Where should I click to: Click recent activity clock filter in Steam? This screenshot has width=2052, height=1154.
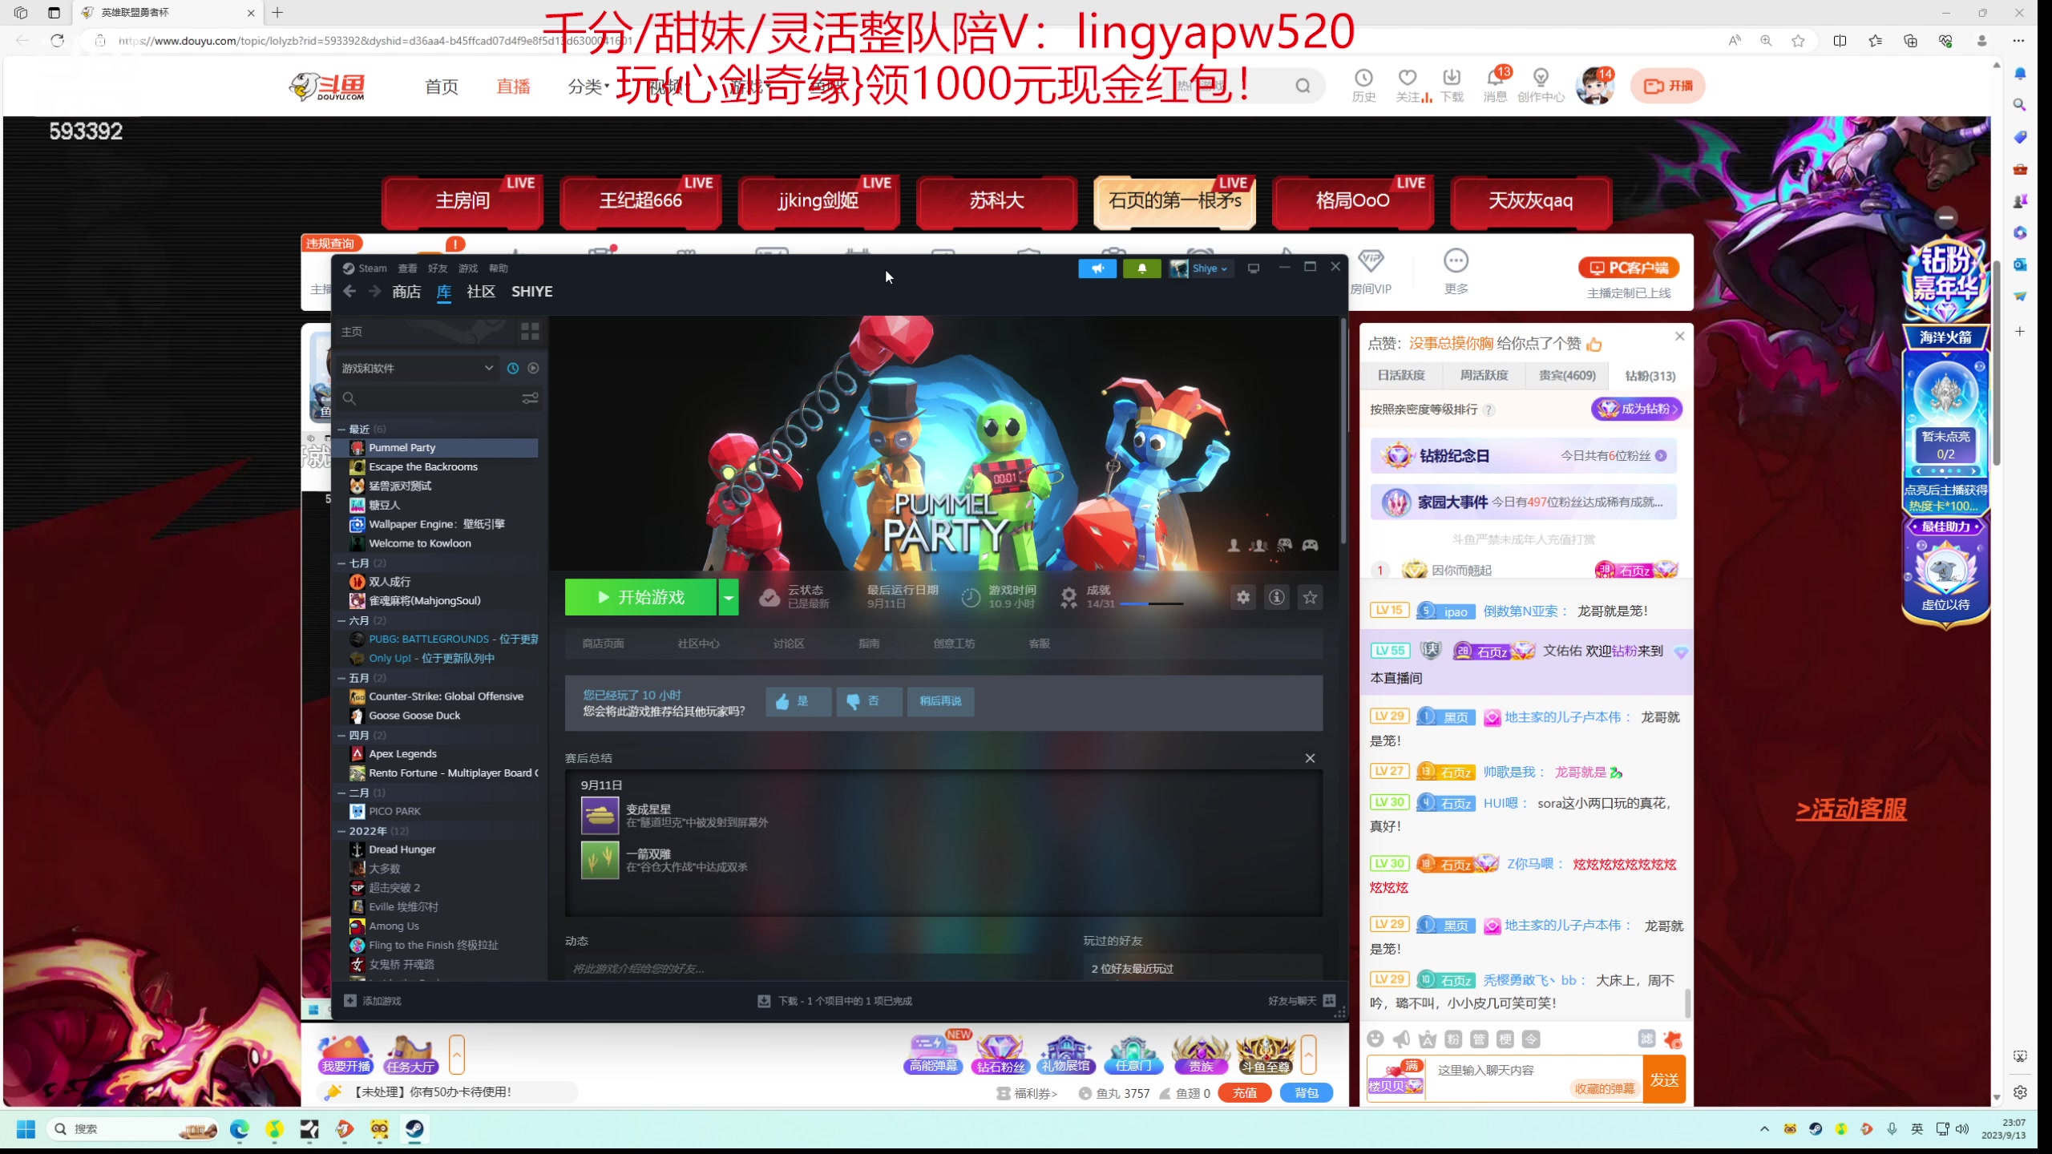coord(513,368)
